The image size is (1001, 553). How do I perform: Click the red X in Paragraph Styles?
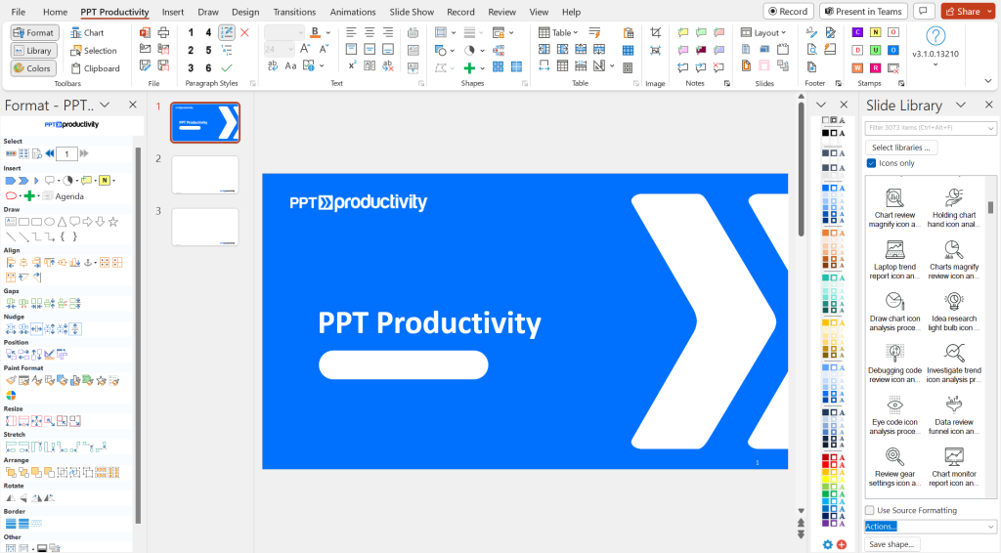(244, 32)
